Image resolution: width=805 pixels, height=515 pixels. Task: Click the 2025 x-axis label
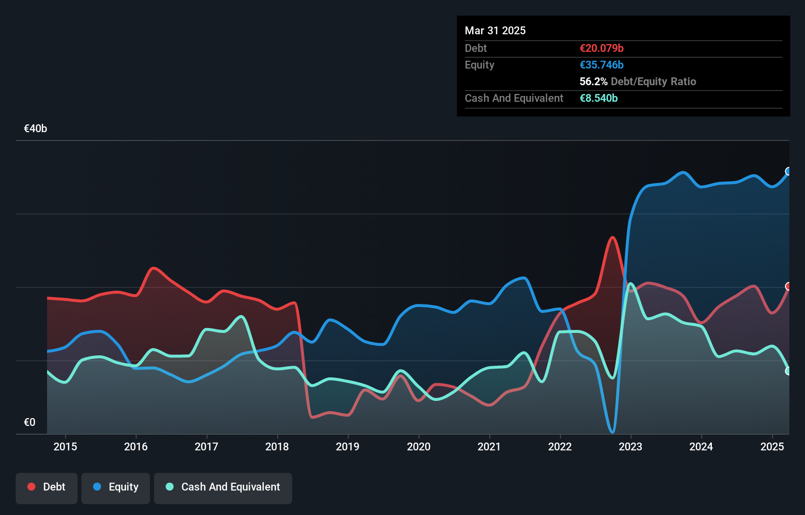pos(772,446)
